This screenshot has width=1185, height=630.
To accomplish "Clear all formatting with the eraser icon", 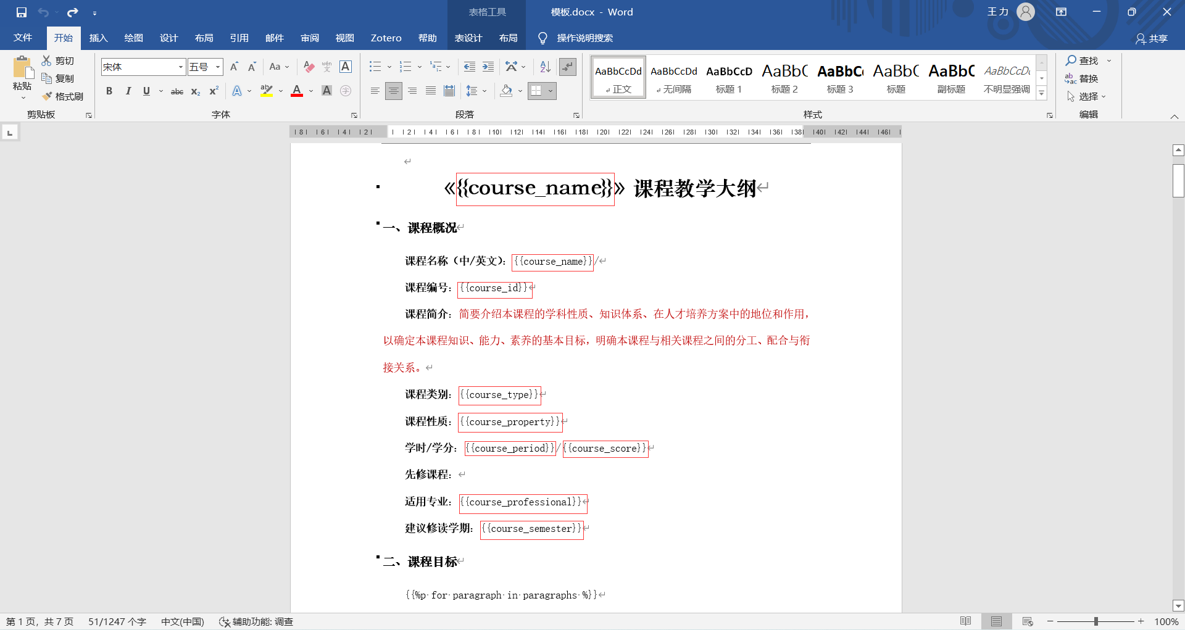I will click(x=309, y=67).
